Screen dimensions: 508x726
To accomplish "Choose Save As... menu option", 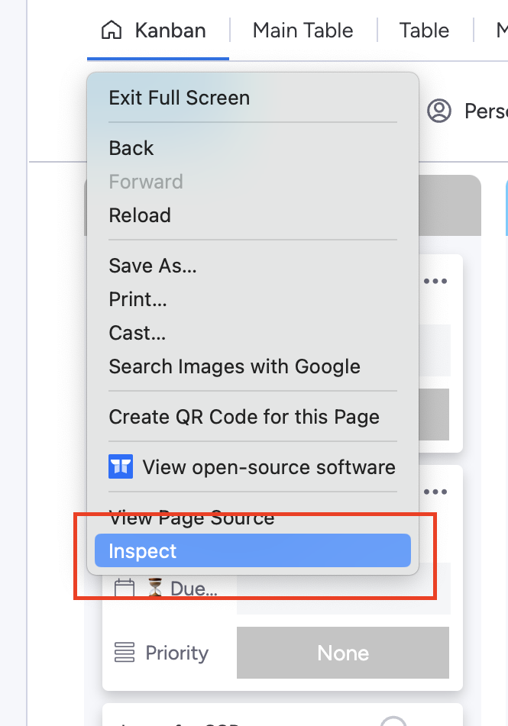I will click(153, 266).
